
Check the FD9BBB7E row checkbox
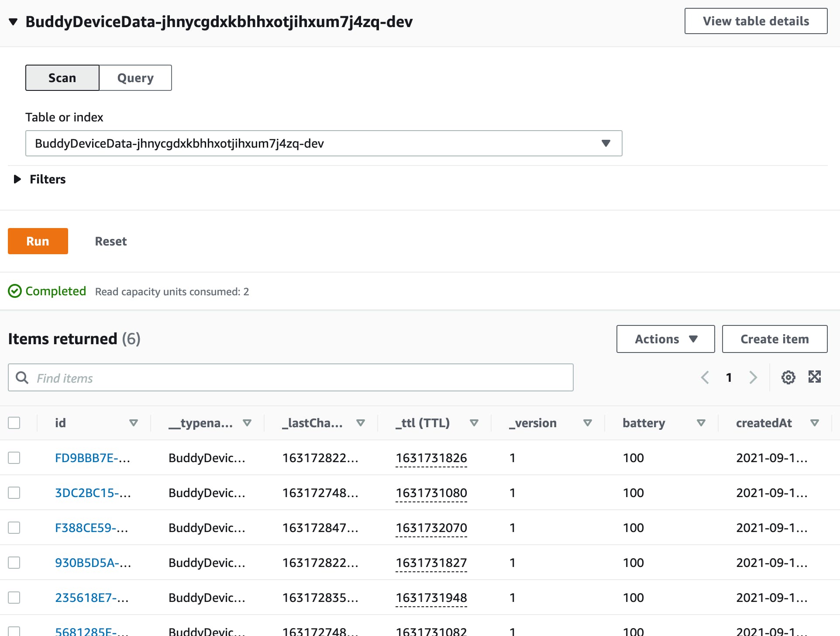(x=14, y=458)
